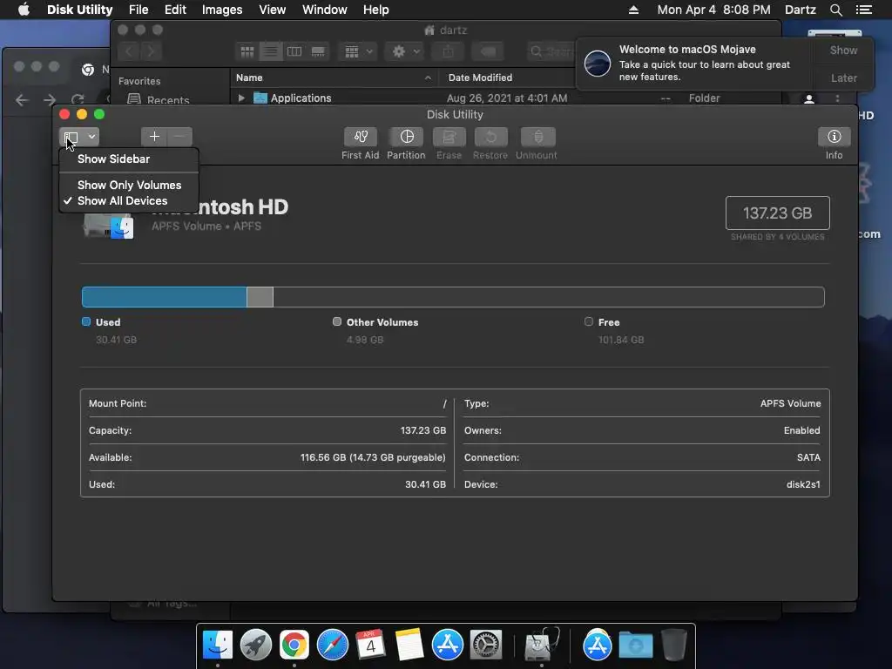Screen dimensions: 892x669
Task: Switch Finder window to gallery view
Action: pyautogui.click(x=318, y=51)
